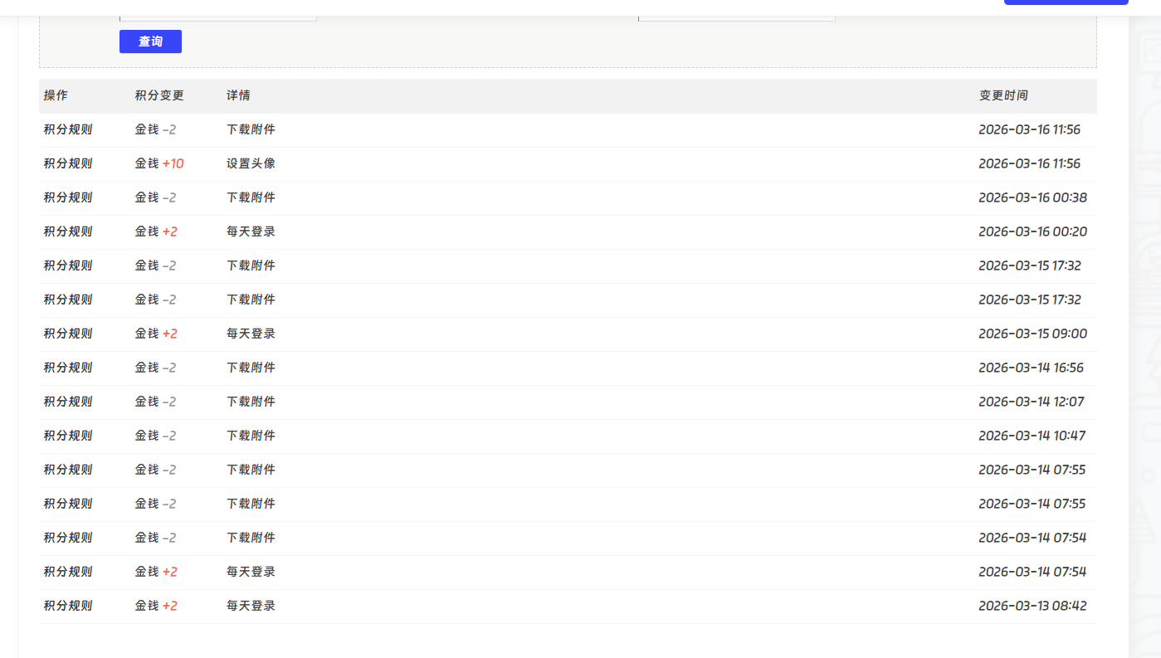Click the 2026-03-14 16:56 timestamp
This screenshot has height=658, width=1161.
click(1031, 368)
